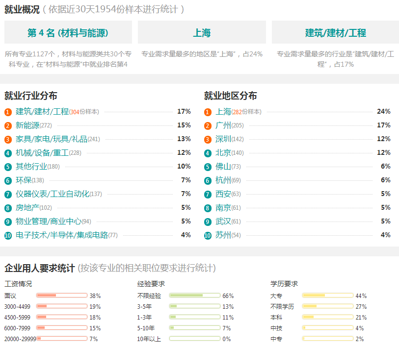The width and height of the screenshot is (399, 346).
Task: Open the 环保 industry link
Action: click(24, 180)
